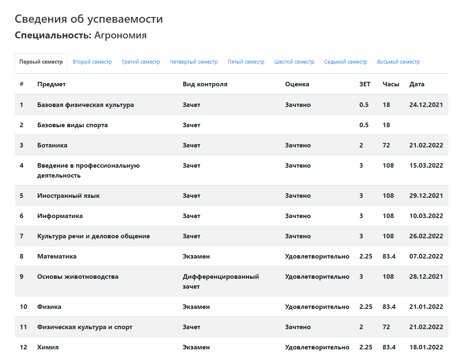Screen dimensions: 460x363
Task: Select the Химия row exam date
Action: 426,347
